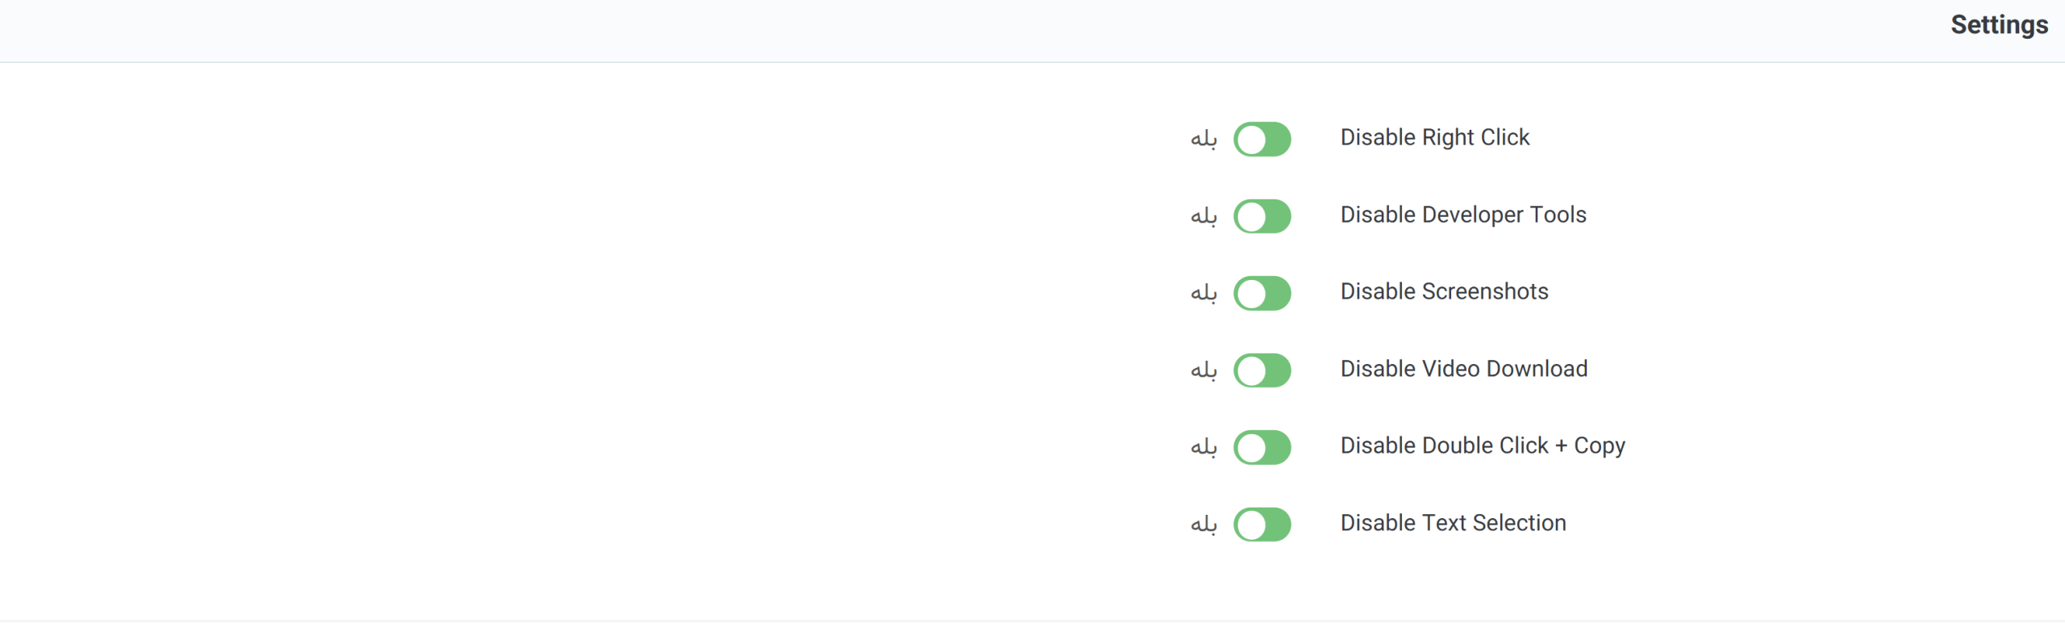Viewport: 2065px width, 623px height.
Task: Flip the Disable Double Click + Copy switch
Action: click(x=1262, y=447)
